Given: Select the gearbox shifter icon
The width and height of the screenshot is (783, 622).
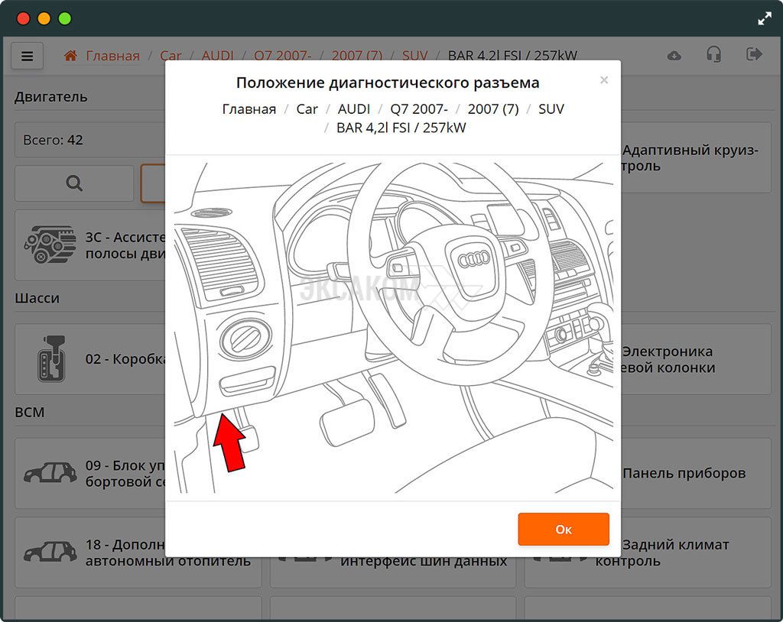Looking at the screenshot, I should [x=50, y=359].
